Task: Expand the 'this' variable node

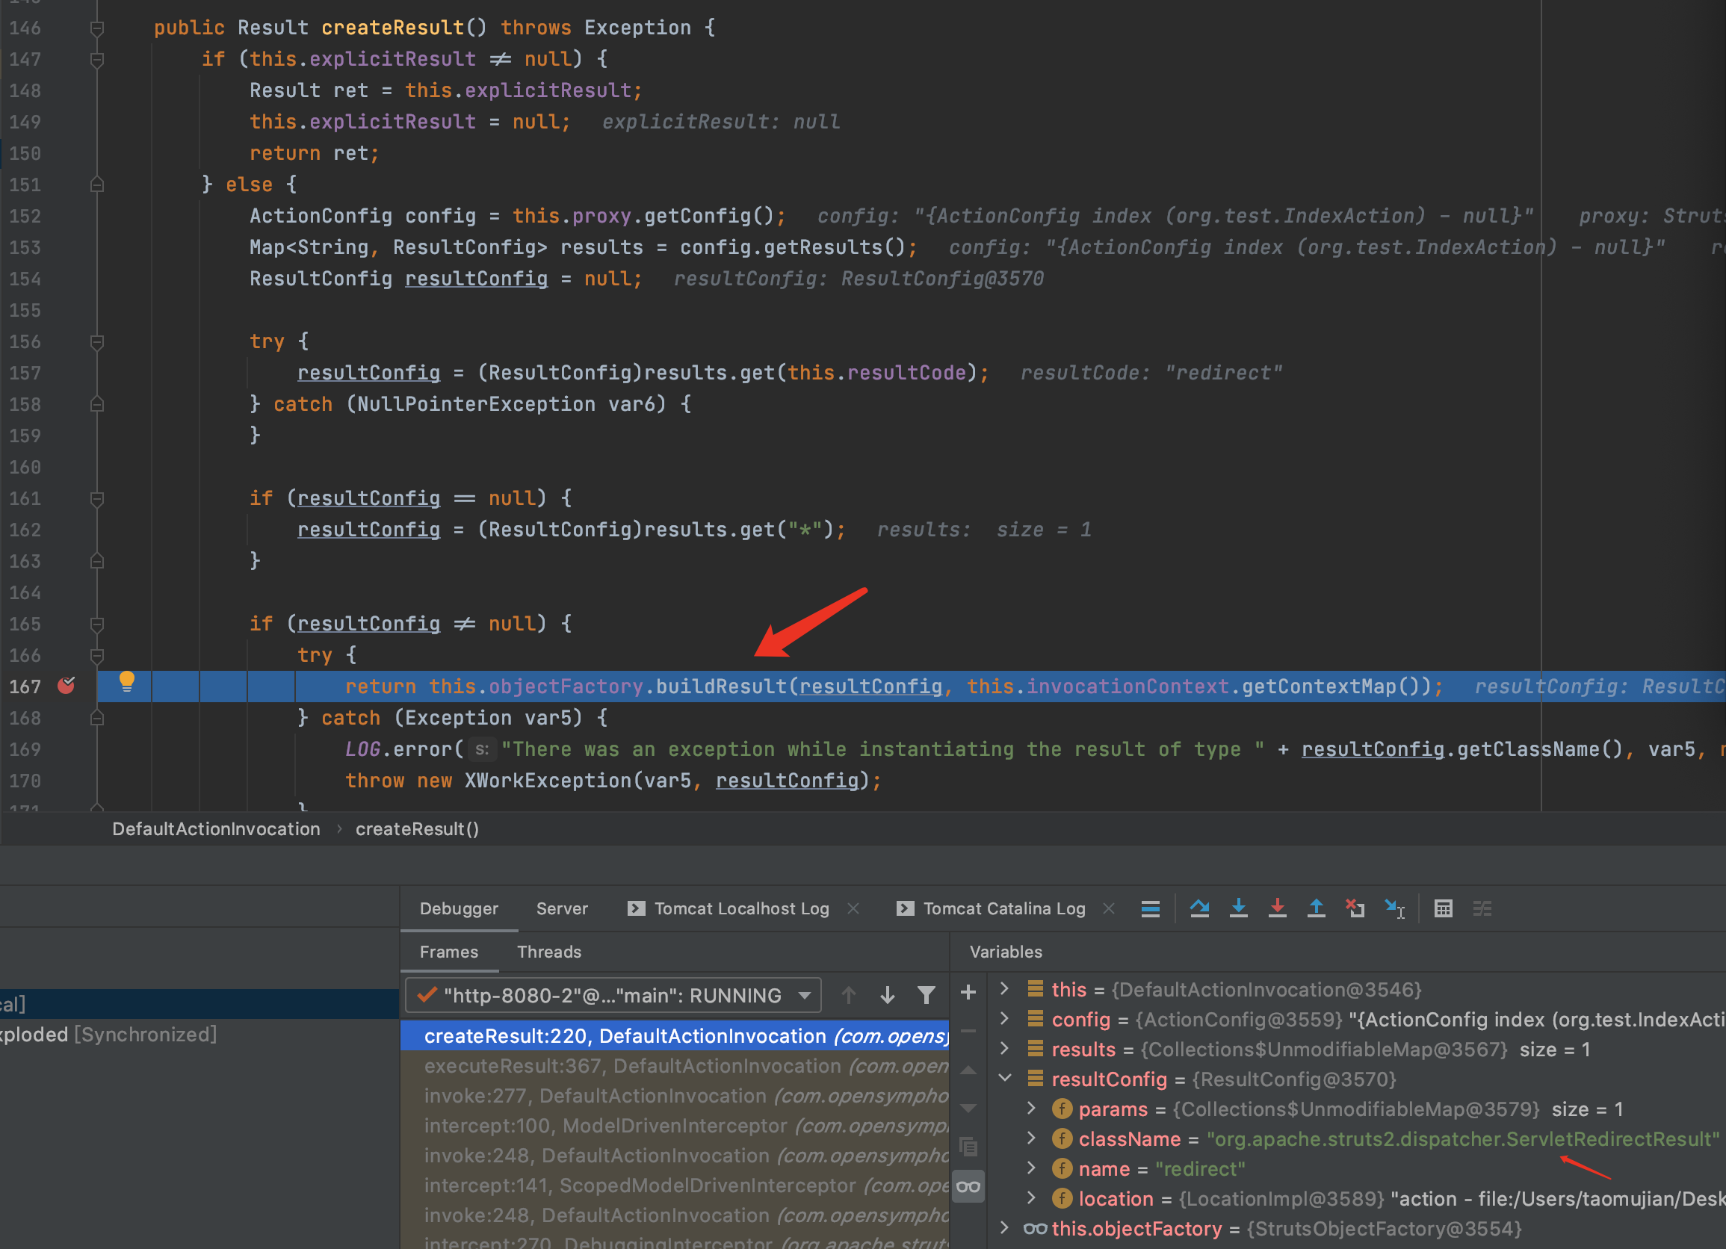Action: coord(1004,989)
